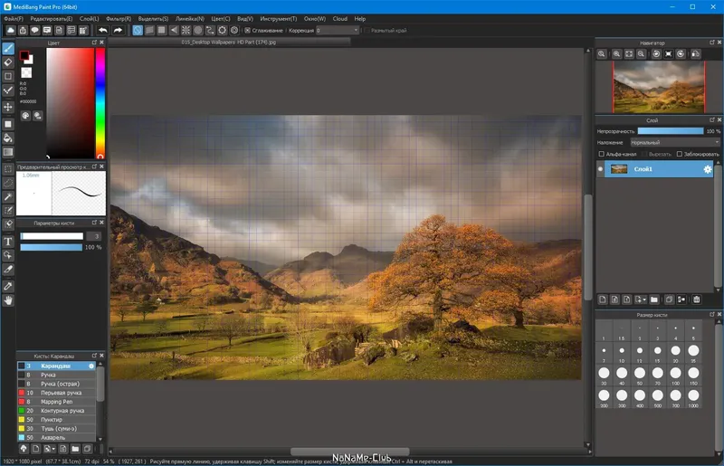This screenshot has height=466, width=724.
Task: Click the Navigator preview thumbnail
Action: tap(659, 87)
